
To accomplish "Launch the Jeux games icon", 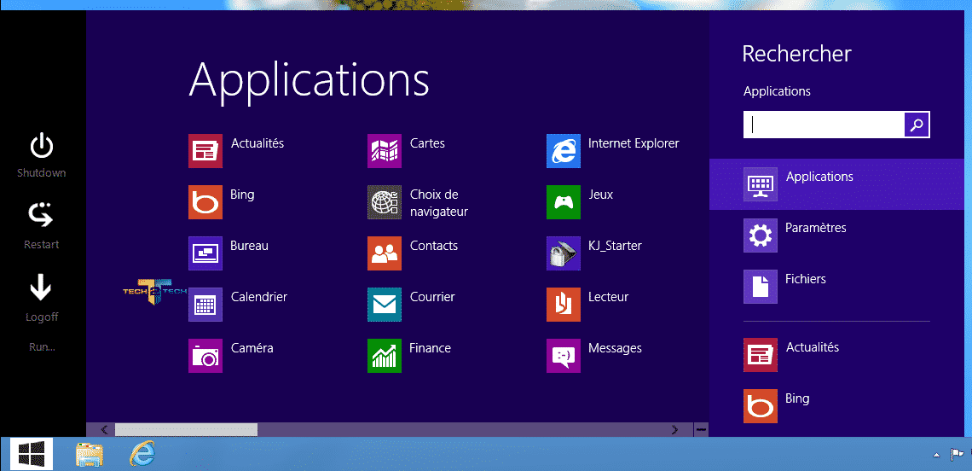I will tap(564, 202).
